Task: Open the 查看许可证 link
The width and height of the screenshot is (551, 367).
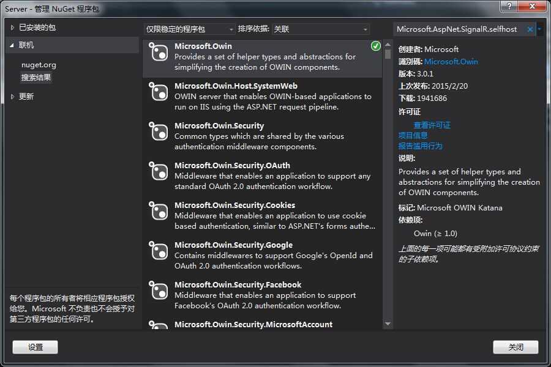Action: 432,125
